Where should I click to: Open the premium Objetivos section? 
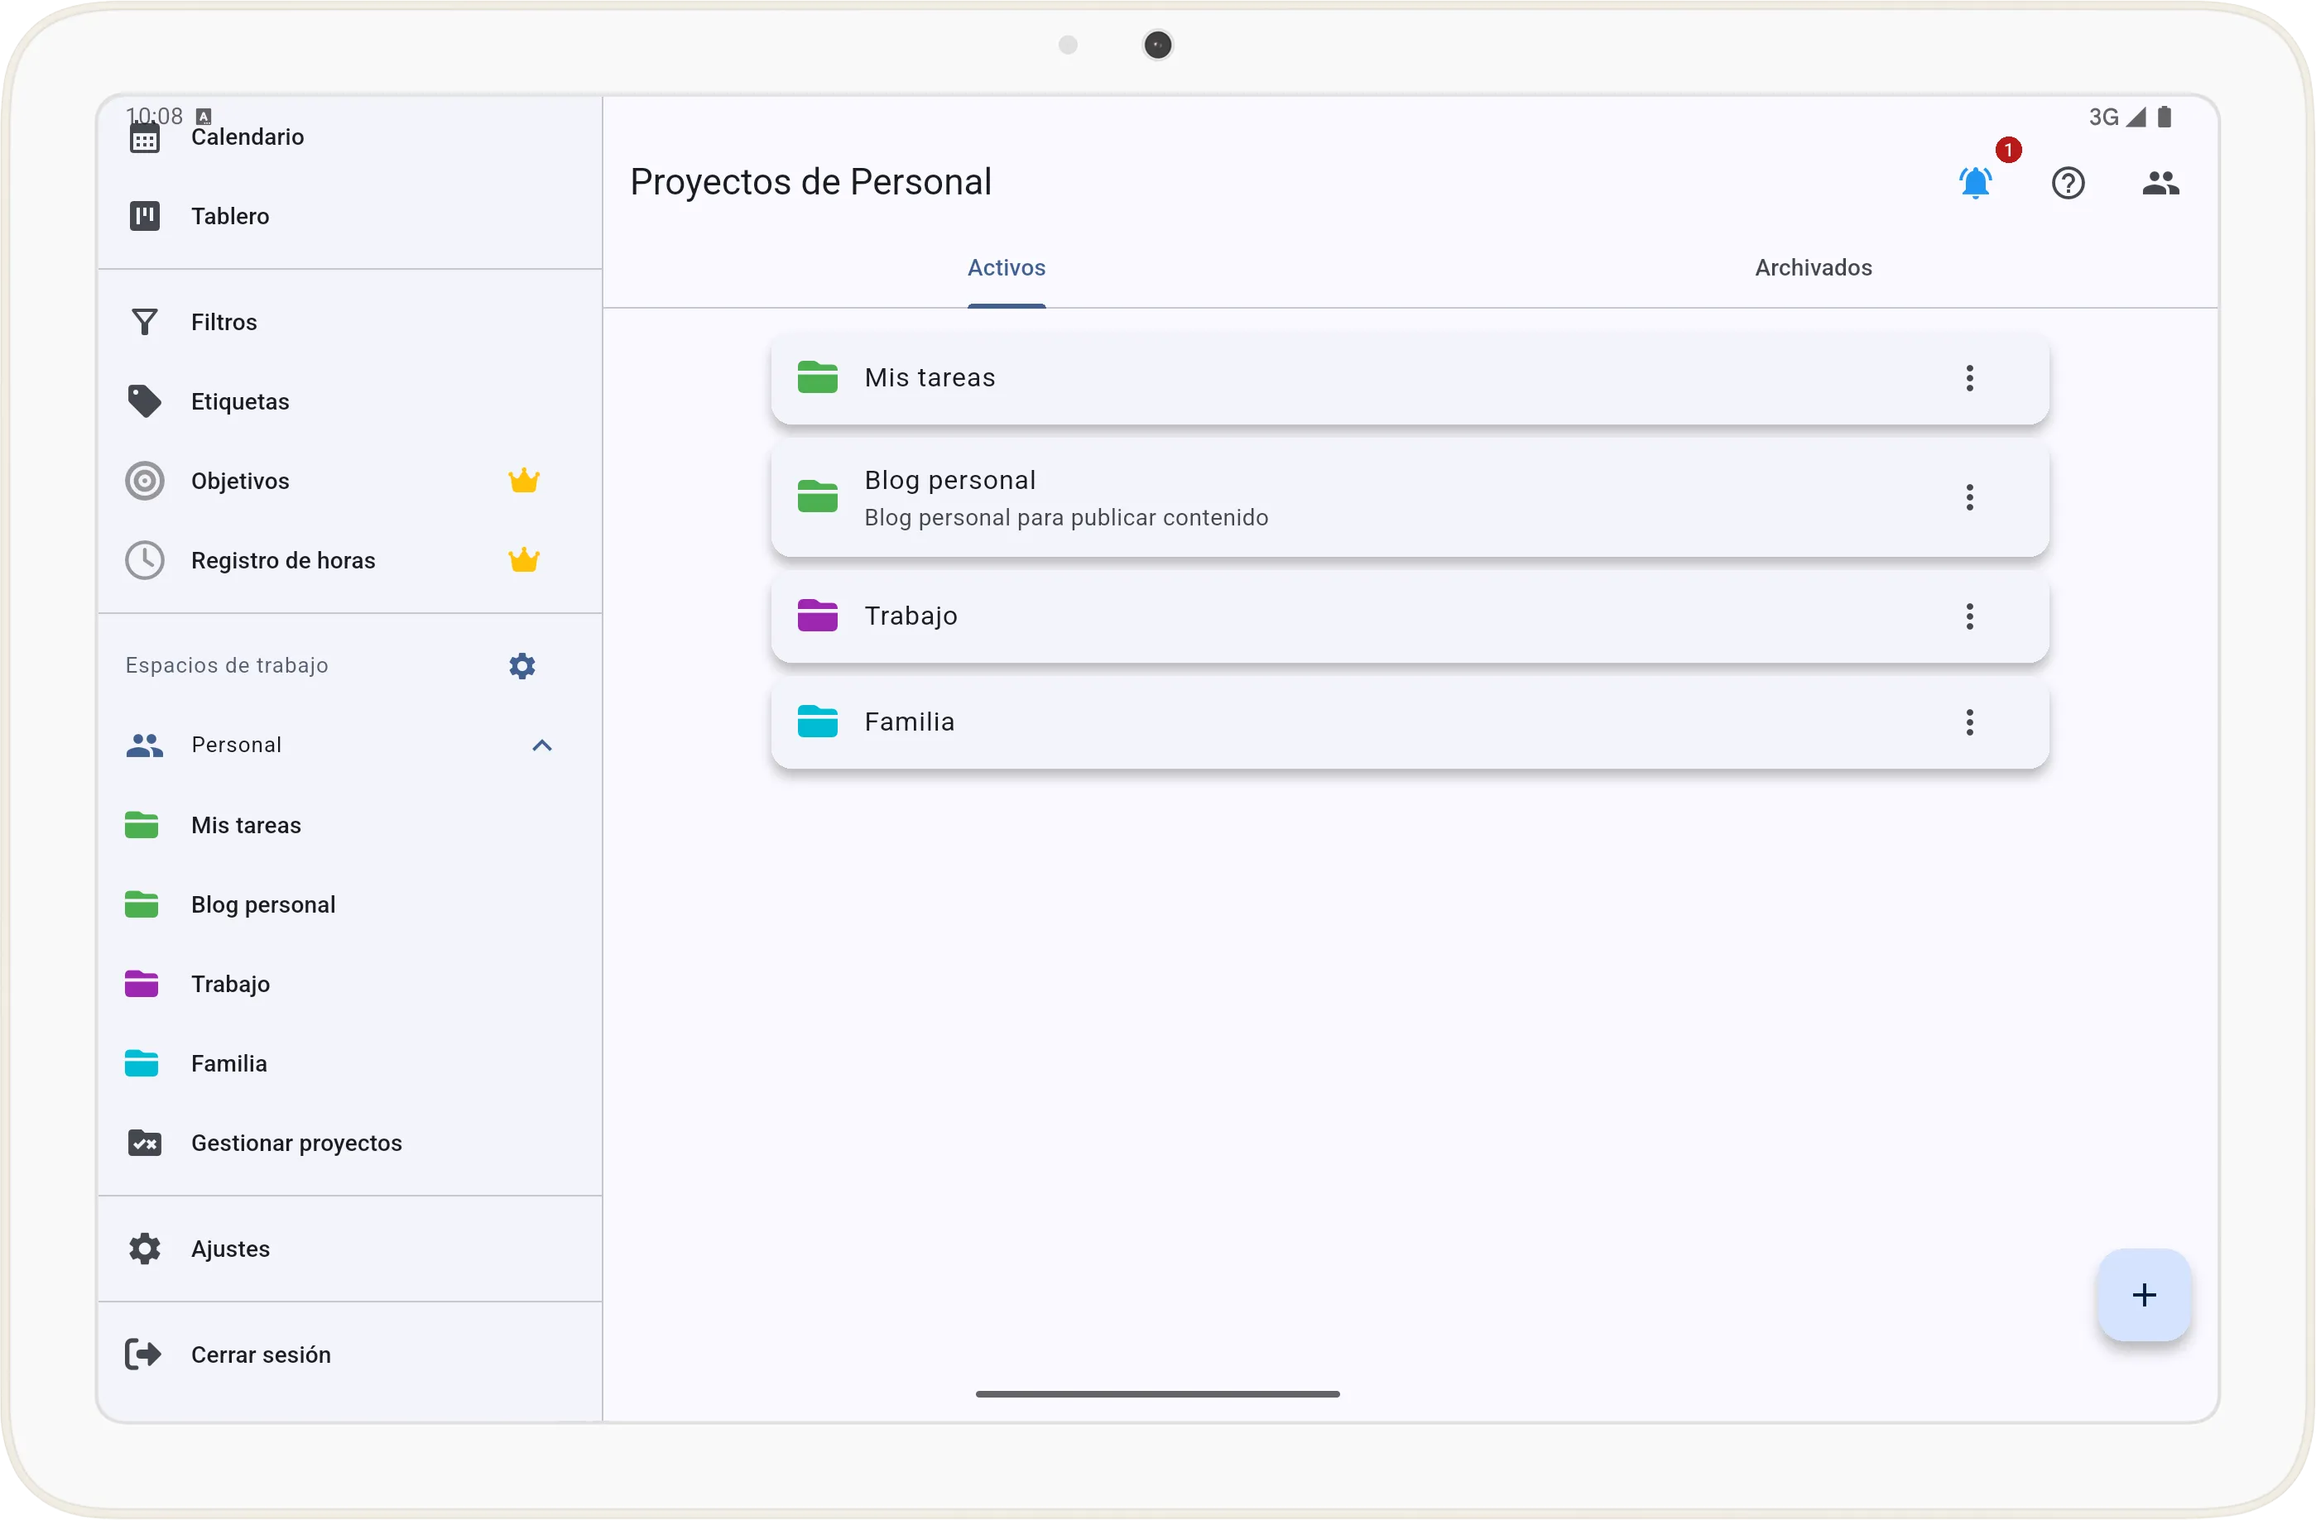(x=239, y=482)
